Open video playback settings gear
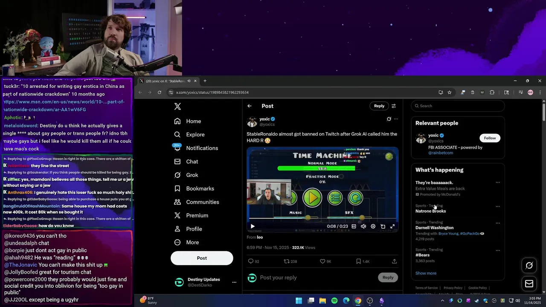This screenshot has width=546, height=307. 373,226
